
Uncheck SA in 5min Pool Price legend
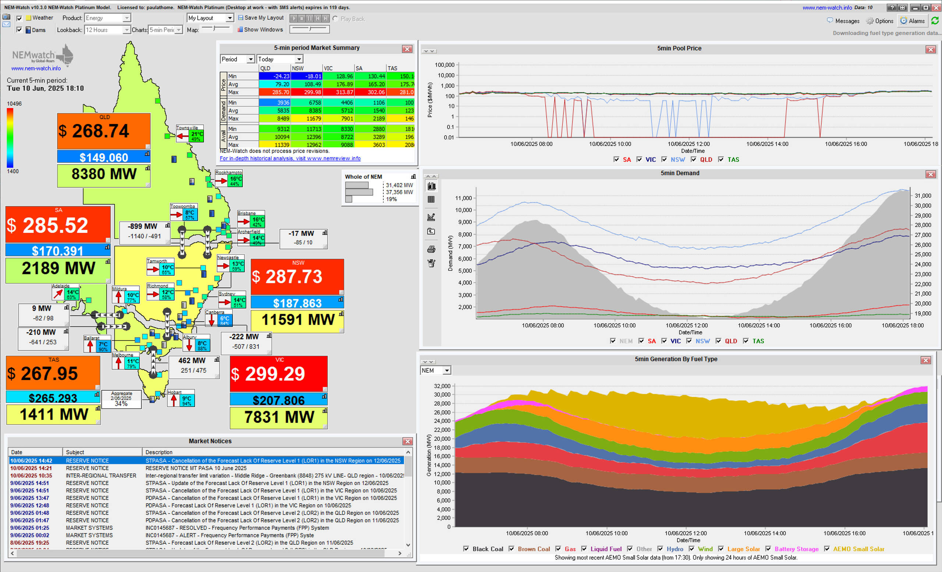click(616, 160)
